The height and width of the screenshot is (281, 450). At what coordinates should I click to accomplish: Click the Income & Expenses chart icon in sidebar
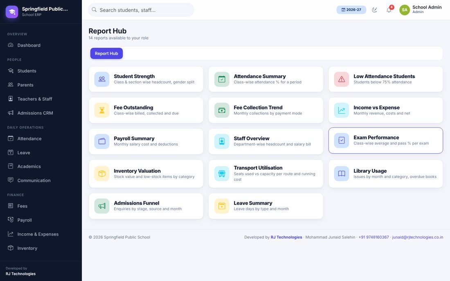tap(11, 234)
